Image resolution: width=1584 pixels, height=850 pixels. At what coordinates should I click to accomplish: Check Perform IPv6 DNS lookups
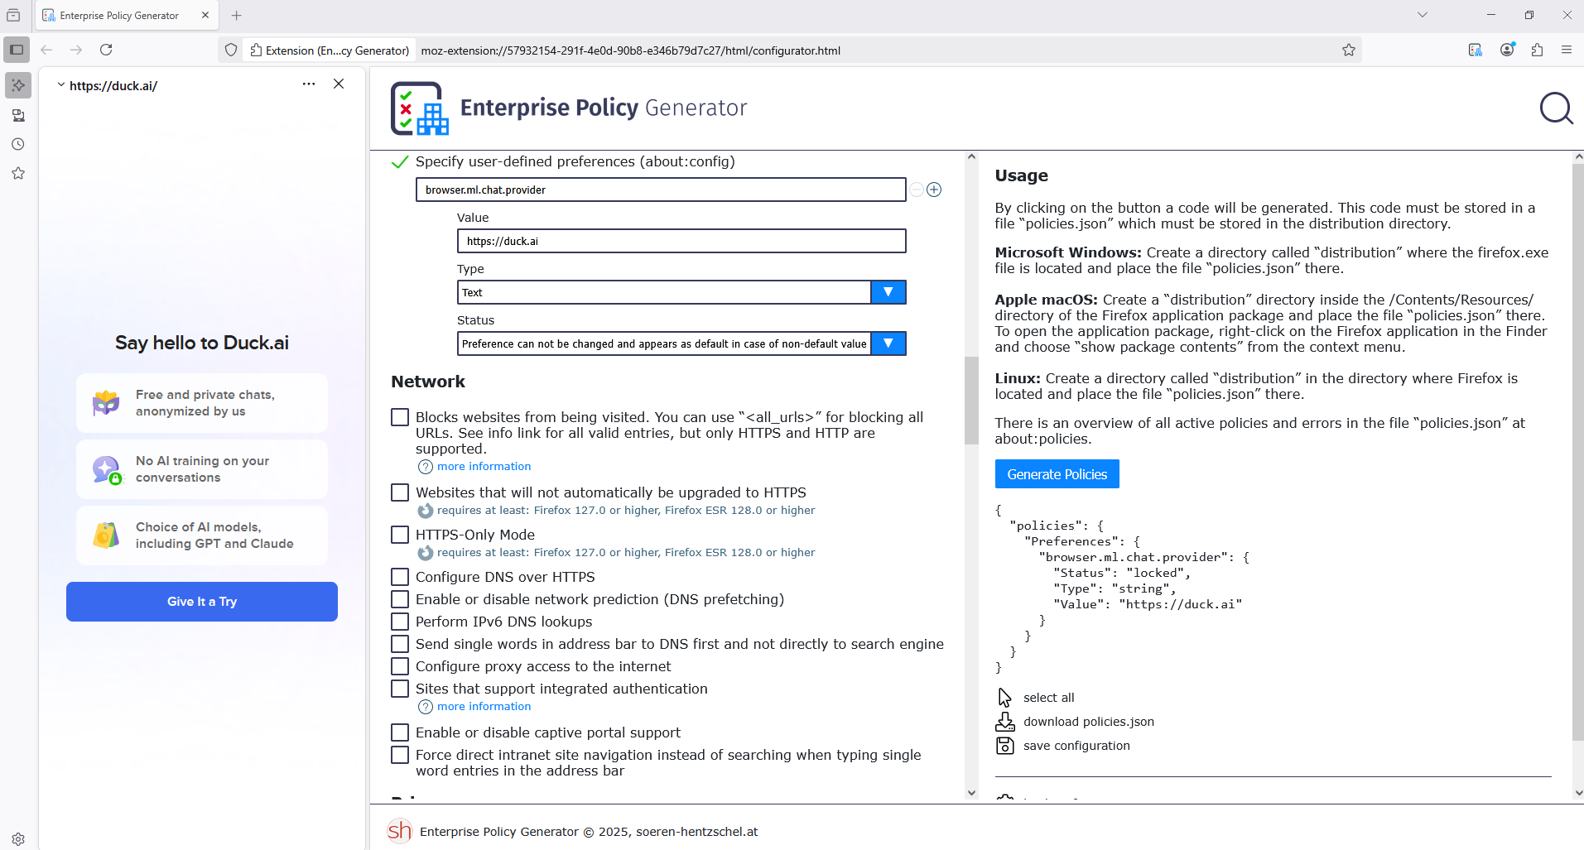point(400,622)
